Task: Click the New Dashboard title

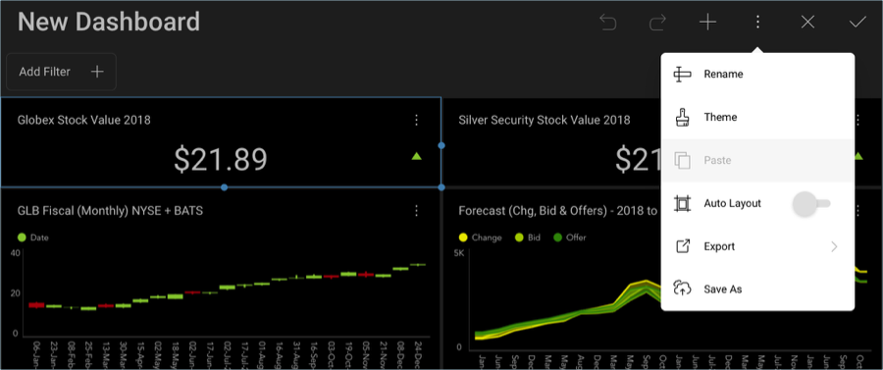Action: (x=109, y=22)
